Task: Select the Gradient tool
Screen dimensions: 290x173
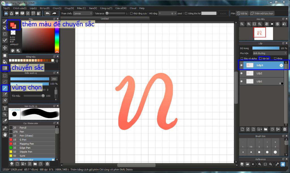Action: [x=5, y=68]
